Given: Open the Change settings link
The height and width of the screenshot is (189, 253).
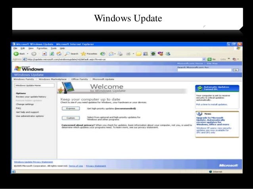Looking at the screenshot, I should pyautogui.click(x=25, y=105).
